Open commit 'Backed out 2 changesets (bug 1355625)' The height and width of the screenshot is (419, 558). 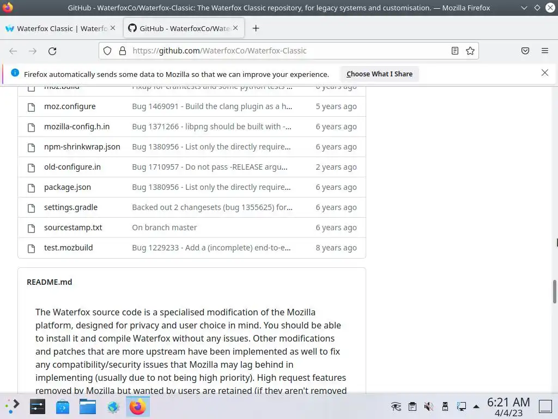tap(212, 207)
